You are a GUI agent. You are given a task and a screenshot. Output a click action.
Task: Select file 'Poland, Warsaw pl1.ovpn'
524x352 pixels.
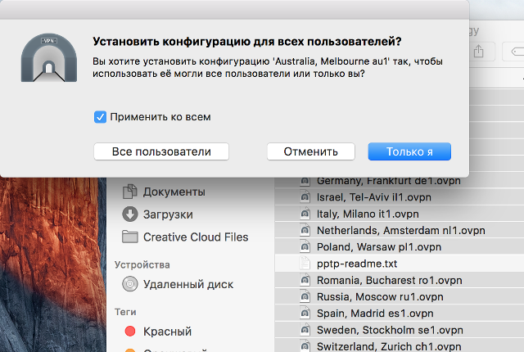(379, 246)
